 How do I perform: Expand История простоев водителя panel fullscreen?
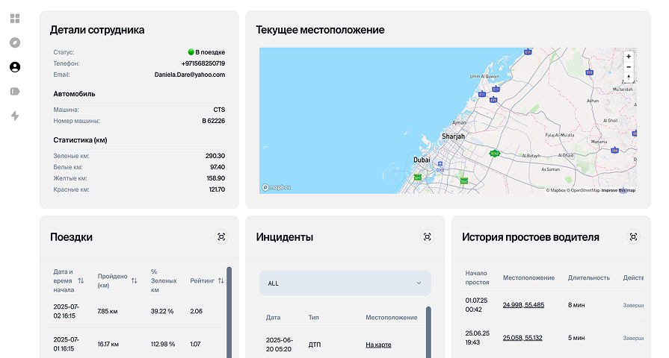633,236
